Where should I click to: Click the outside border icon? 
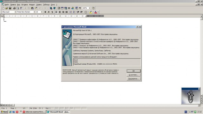tap(86, 12)
